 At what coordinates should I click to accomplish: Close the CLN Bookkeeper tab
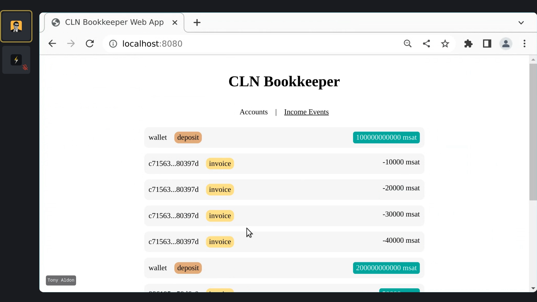pyautogui.click(x=175, y=23)
